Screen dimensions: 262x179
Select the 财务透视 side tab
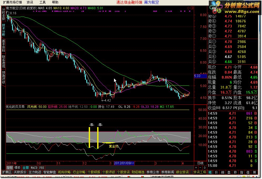coord(3,62)
